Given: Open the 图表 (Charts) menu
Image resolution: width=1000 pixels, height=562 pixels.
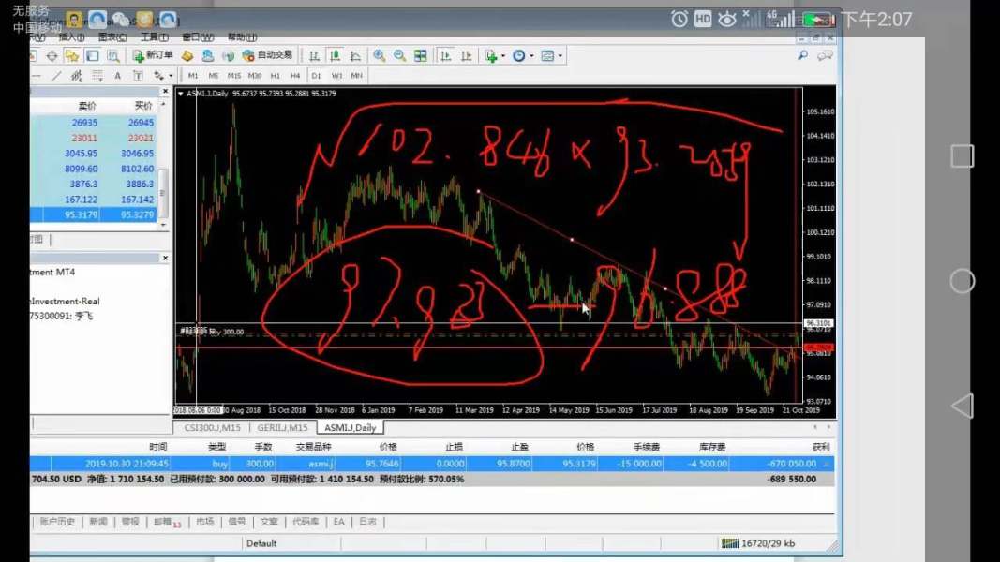Looking at the screenshot, I should point(112,37).
